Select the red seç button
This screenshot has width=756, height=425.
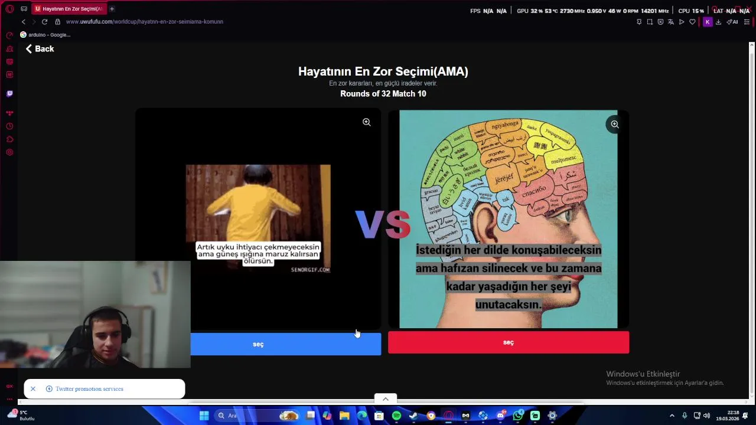(509, 342)
